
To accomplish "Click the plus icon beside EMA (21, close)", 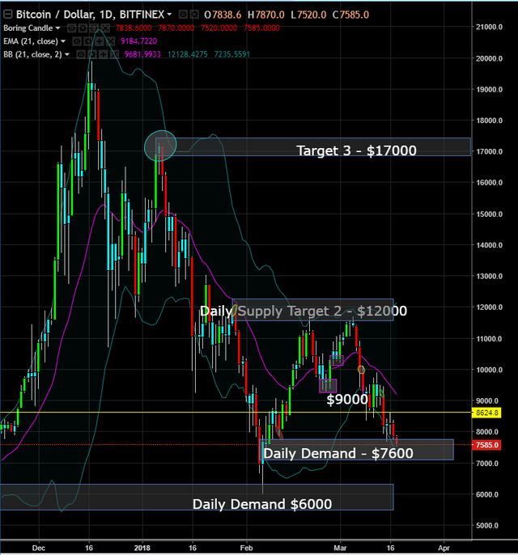I will (x=100, y=41).
